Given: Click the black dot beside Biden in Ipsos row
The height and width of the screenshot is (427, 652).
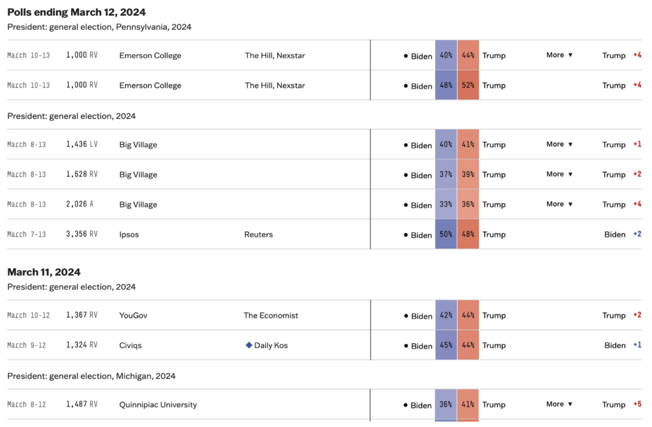Looking at the screenshot, I should coord(406,235).
